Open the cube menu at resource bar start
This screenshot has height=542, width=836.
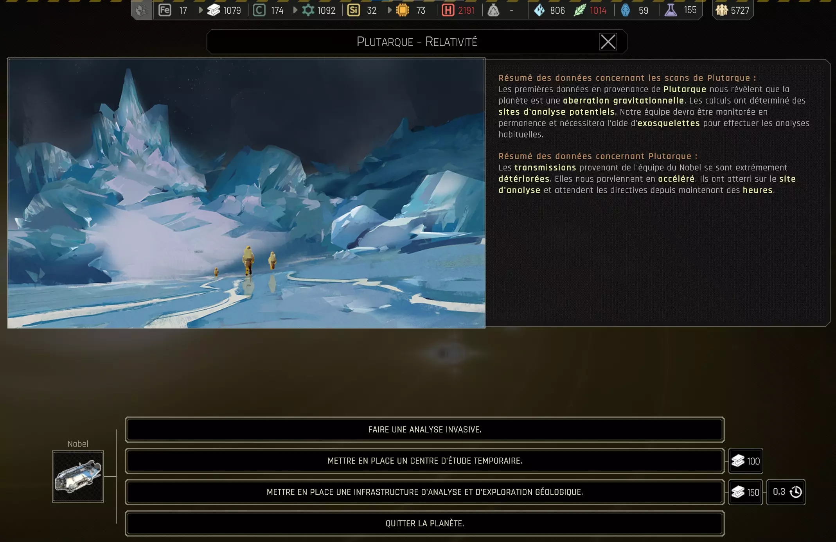[141, 10]
